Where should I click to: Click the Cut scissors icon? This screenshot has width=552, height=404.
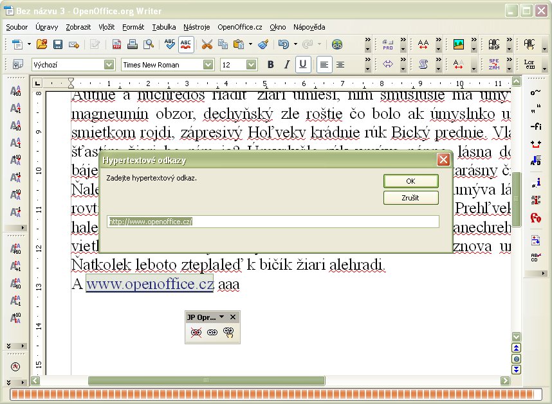tap(207, 44)
